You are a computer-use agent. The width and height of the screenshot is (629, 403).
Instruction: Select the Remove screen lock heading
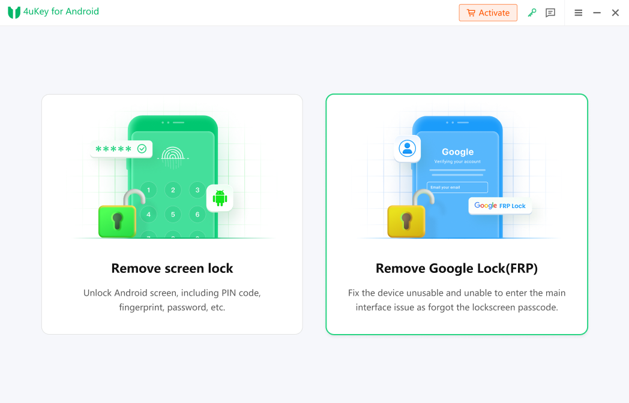point(172,268)
